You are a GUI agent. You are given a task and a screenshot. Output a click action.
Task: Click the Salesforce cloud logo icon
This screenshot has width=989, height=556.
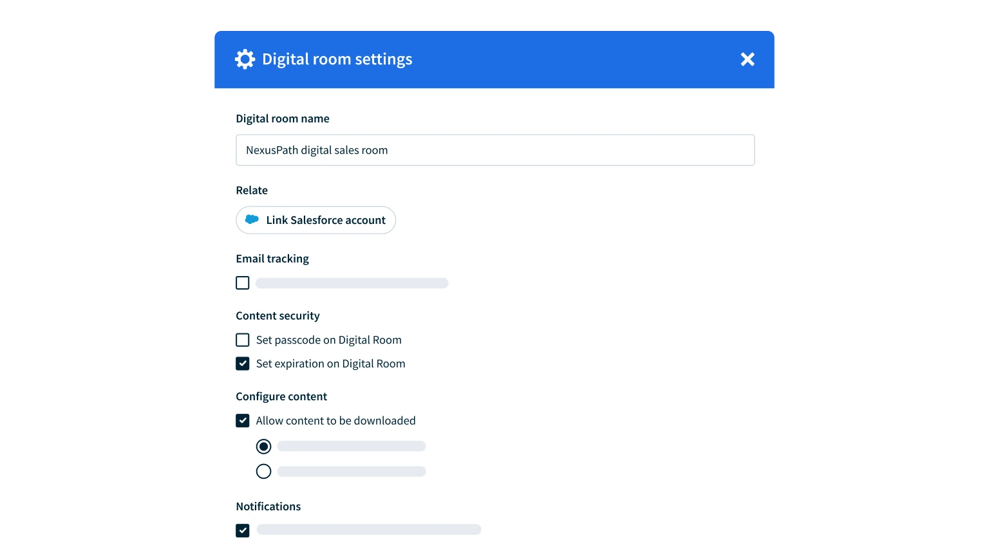[x=252, y=220]
